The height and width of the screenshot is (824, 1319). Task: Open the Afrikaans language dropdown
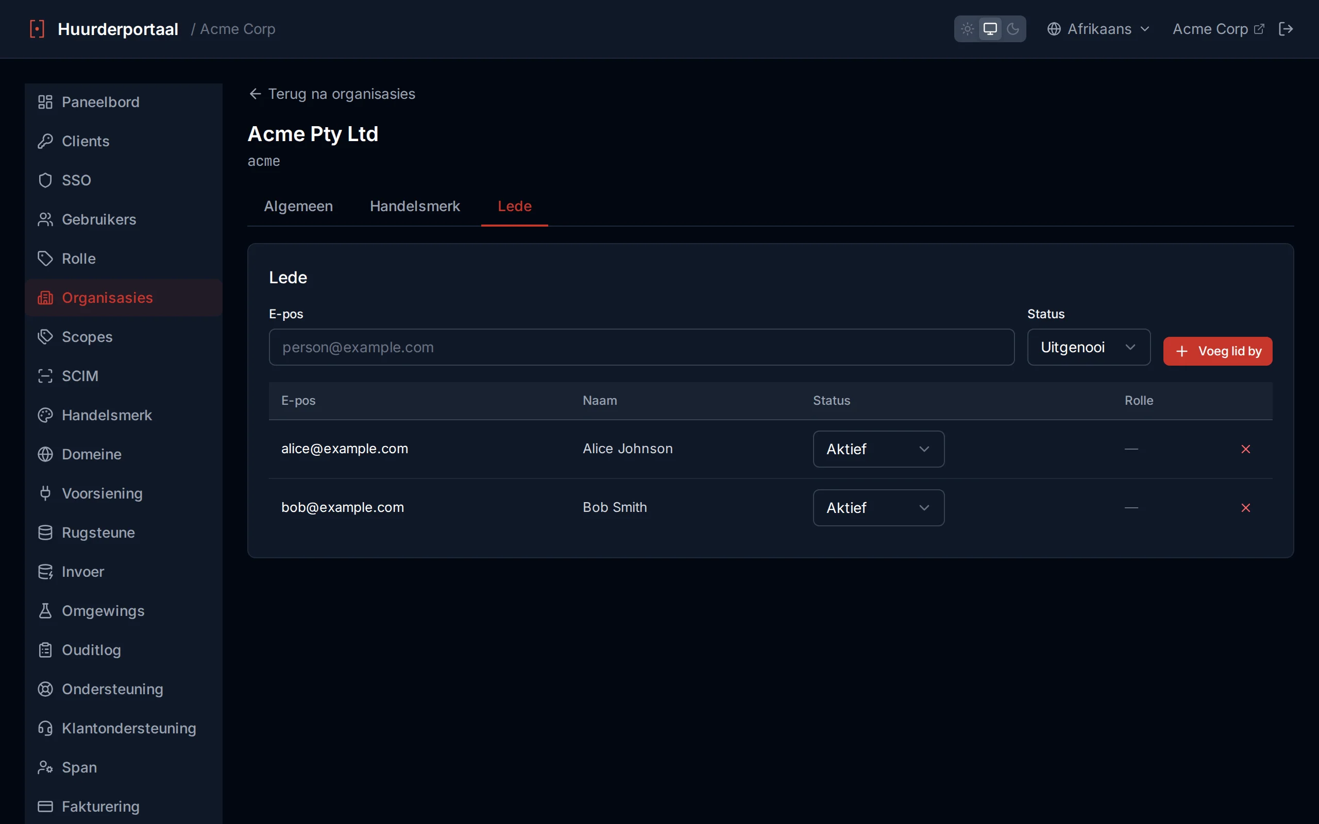[1098, 29]
